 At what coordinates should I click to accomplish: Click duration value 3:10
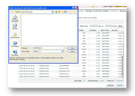click(98, 57)
